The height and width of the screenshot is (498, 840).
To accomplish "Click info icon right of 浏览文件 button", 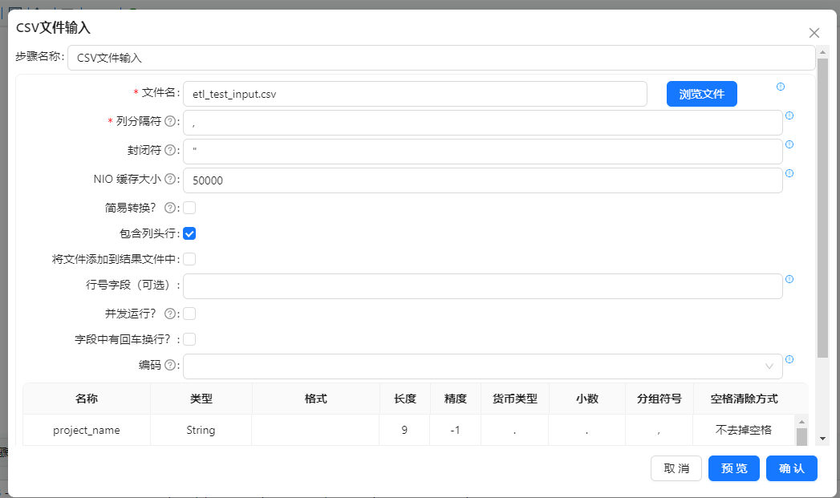I will point(781,87).
